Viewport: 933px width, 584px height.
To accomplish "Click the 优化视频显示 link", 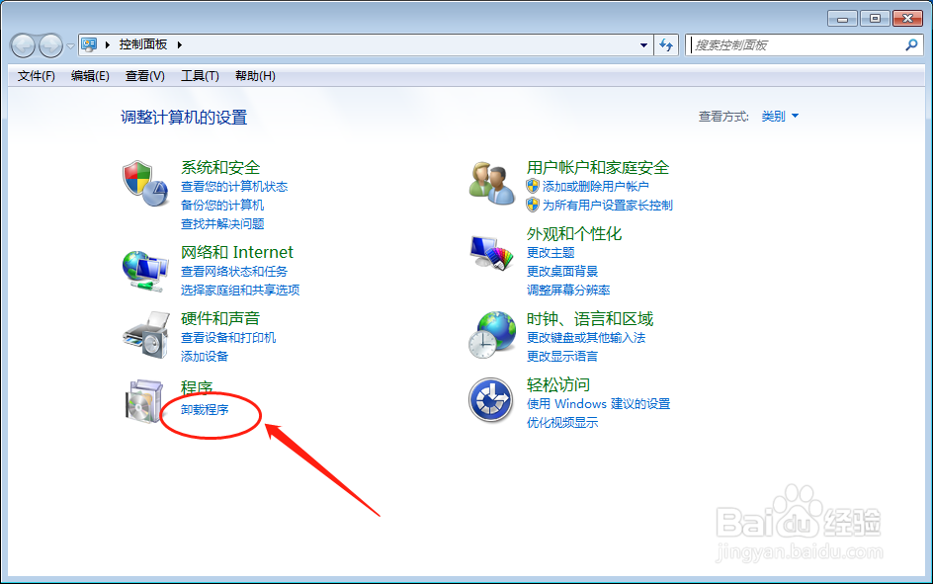I will (x=562, y=422).
